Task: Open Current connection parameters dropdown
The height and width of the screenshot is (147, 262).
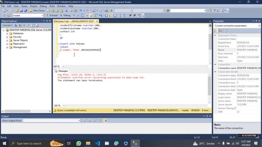Action: (x=259, y=26)
